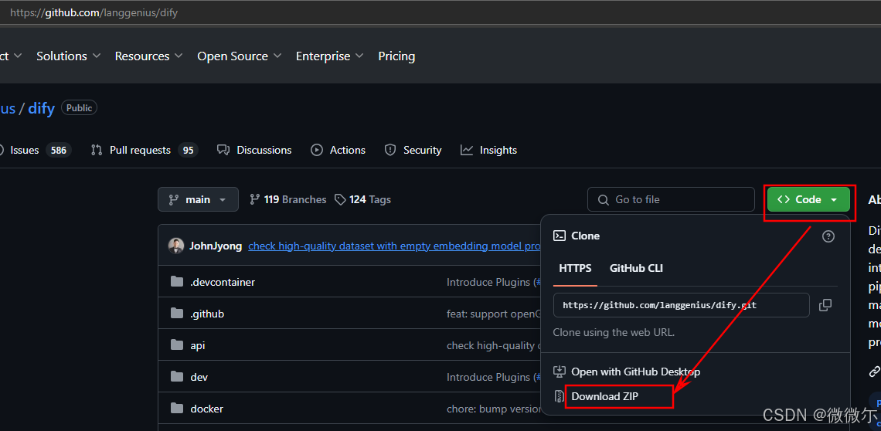Click the Pull requests icon
Screen dimensions: 881x431
point(97,150)
